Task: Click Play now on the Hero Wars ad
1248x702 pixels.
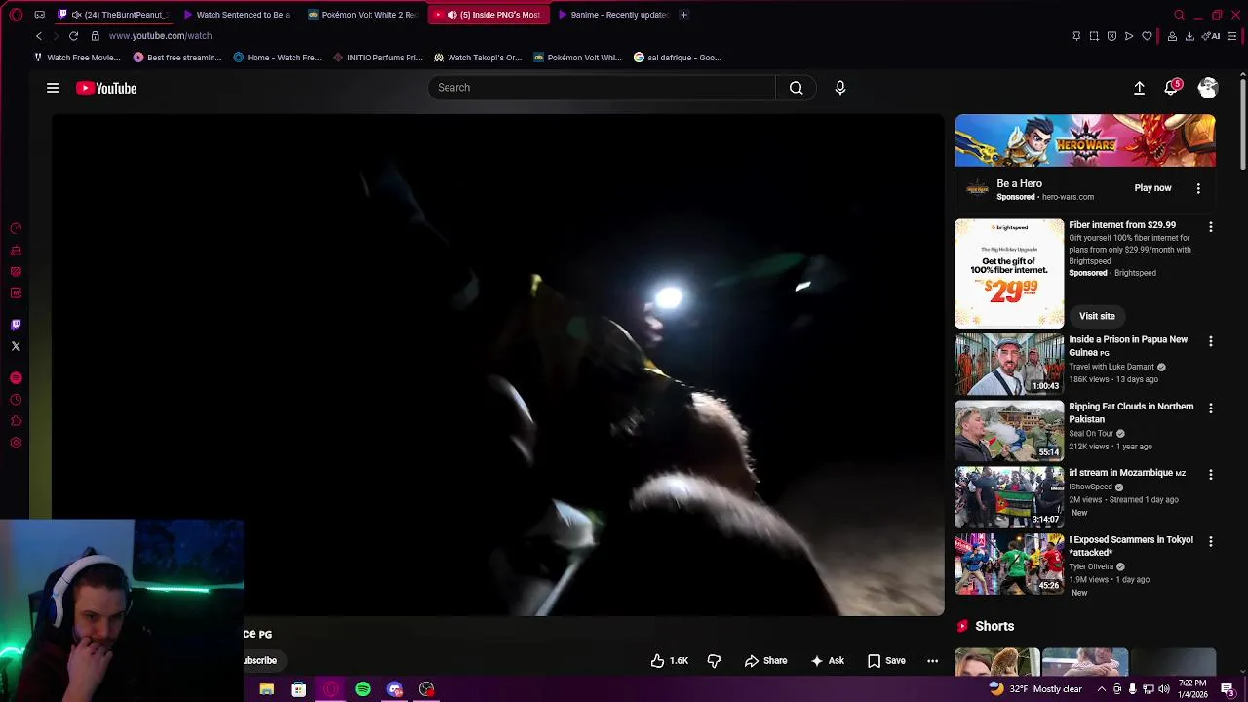Action: [1152, 188]
